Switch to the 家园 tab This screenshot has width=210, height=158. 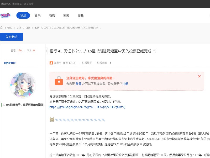[x=66, y=16]
